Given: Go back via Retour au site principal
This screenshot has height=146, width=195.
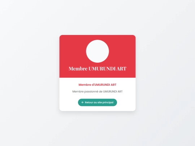Looking at the screenshot, I should pyautogui.click(x=97, y=102).
